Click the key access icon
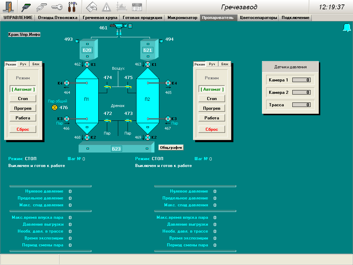Screen dimensions: 353x265 (x=57, y=7)
